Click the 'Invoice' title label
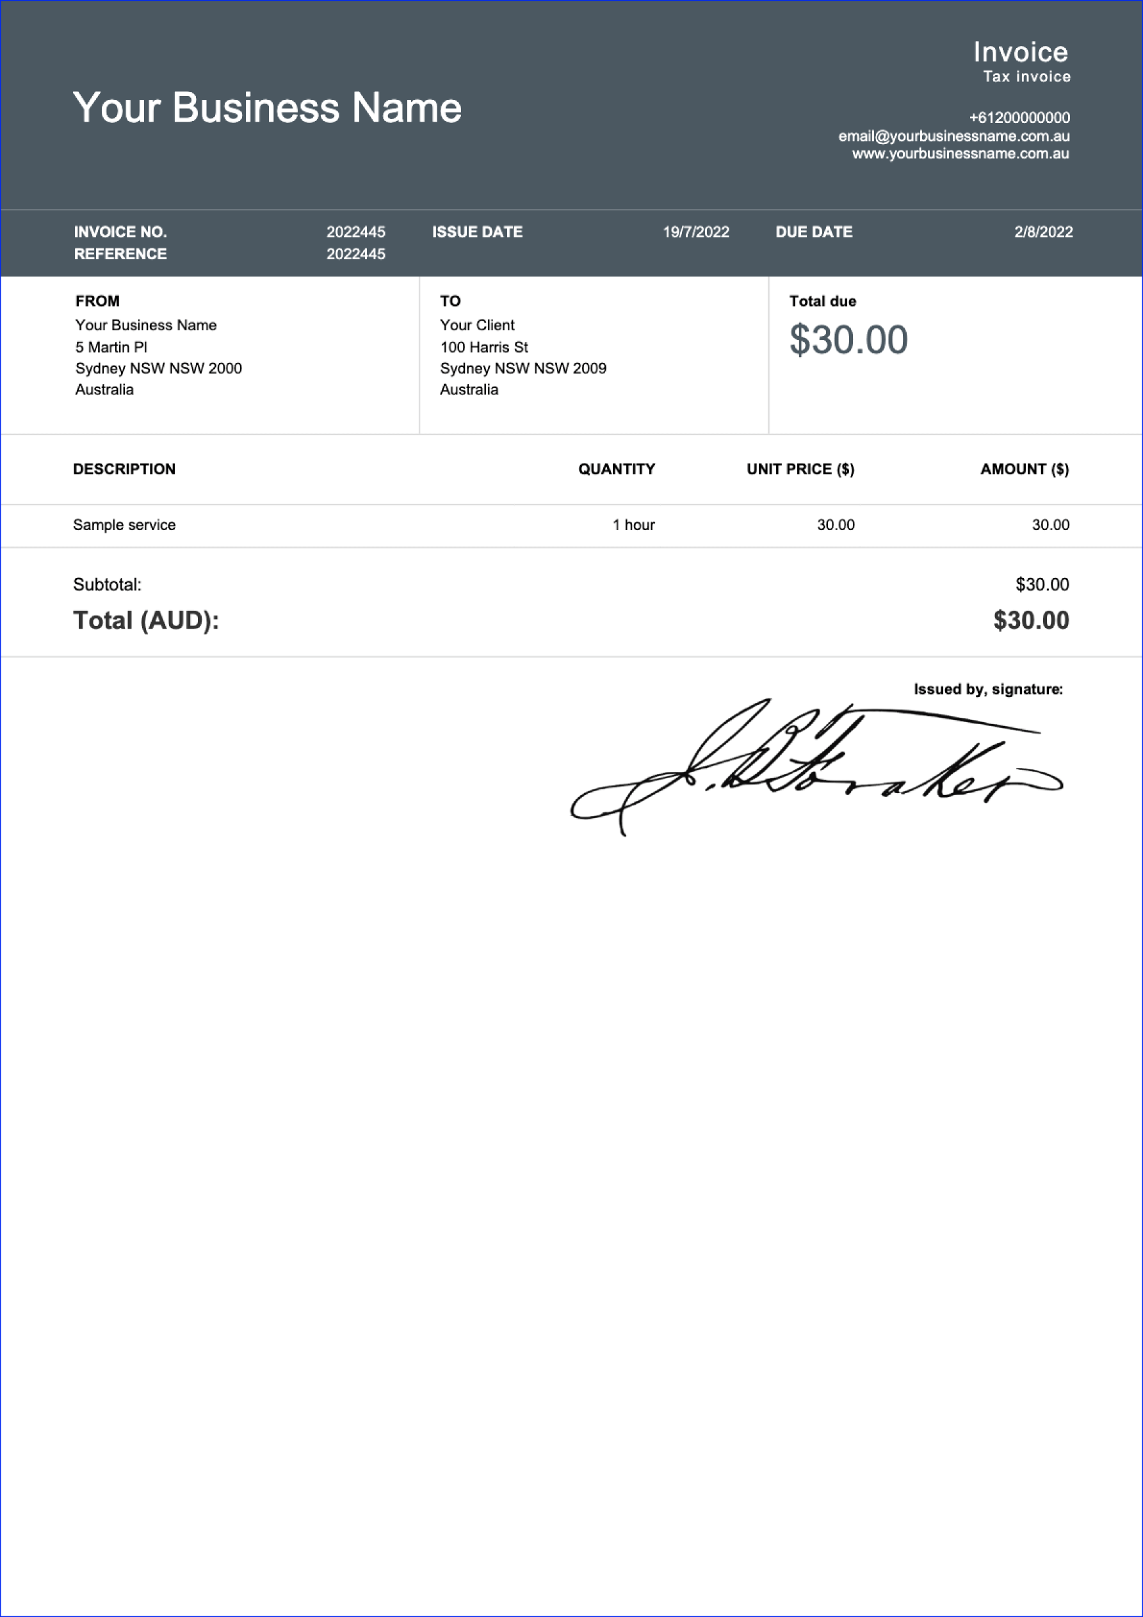Image resolution: width=1143 pixels, height=1617 pixels. click(1021, 51)
